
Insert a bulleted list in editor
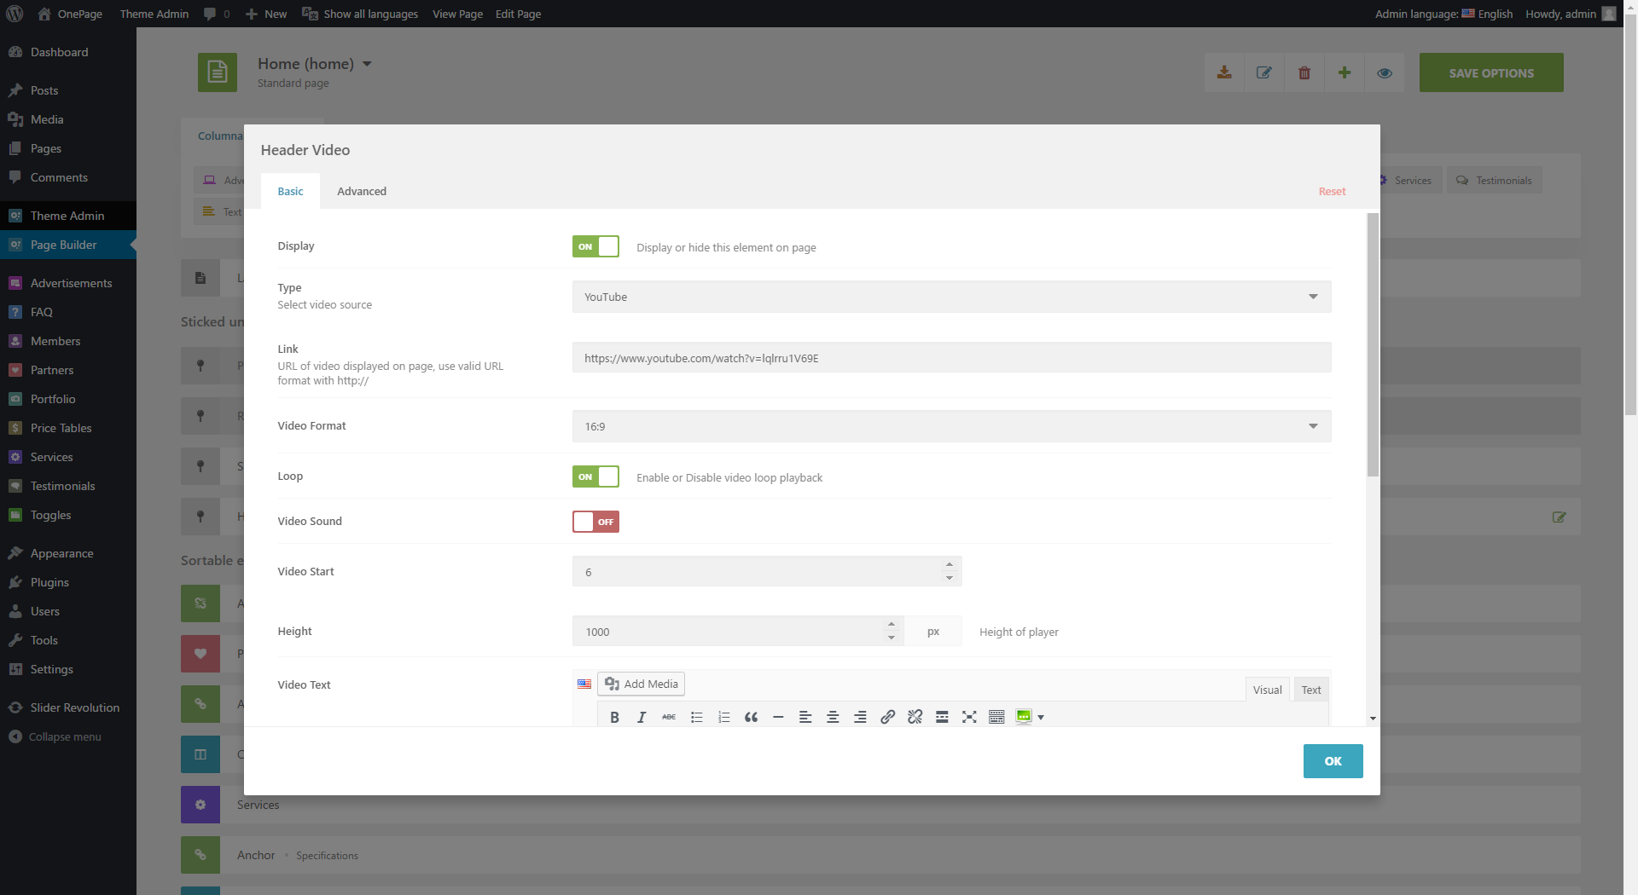click(x=696, y=717)
